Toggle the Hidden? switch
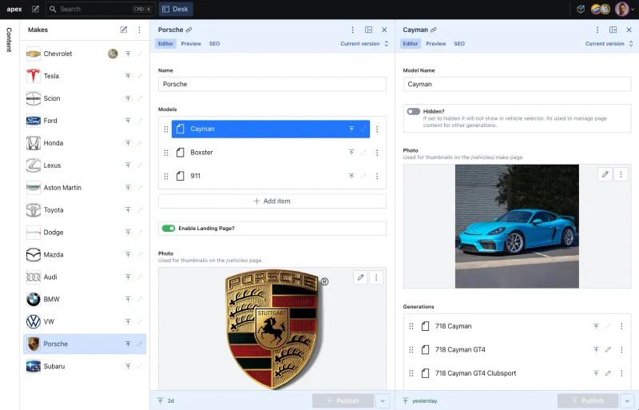639x410 pixels. 413,111
